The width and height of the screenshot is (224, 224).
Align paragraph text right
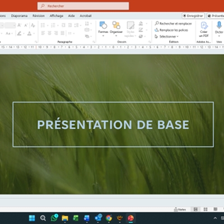[x=56, y=33]
